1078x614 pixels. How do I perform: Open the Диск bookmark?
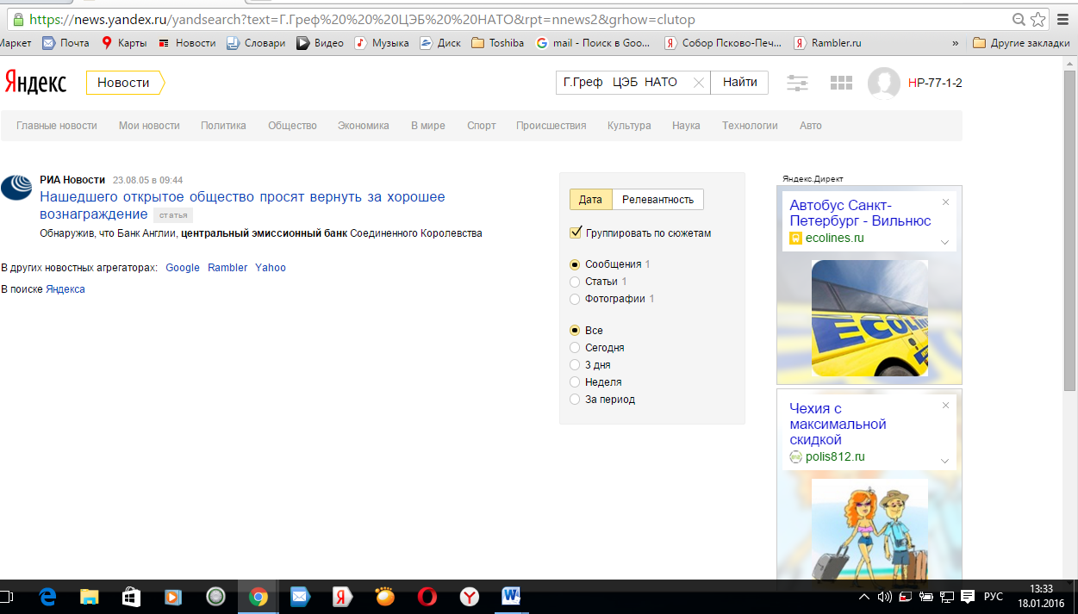click(439, 43)
